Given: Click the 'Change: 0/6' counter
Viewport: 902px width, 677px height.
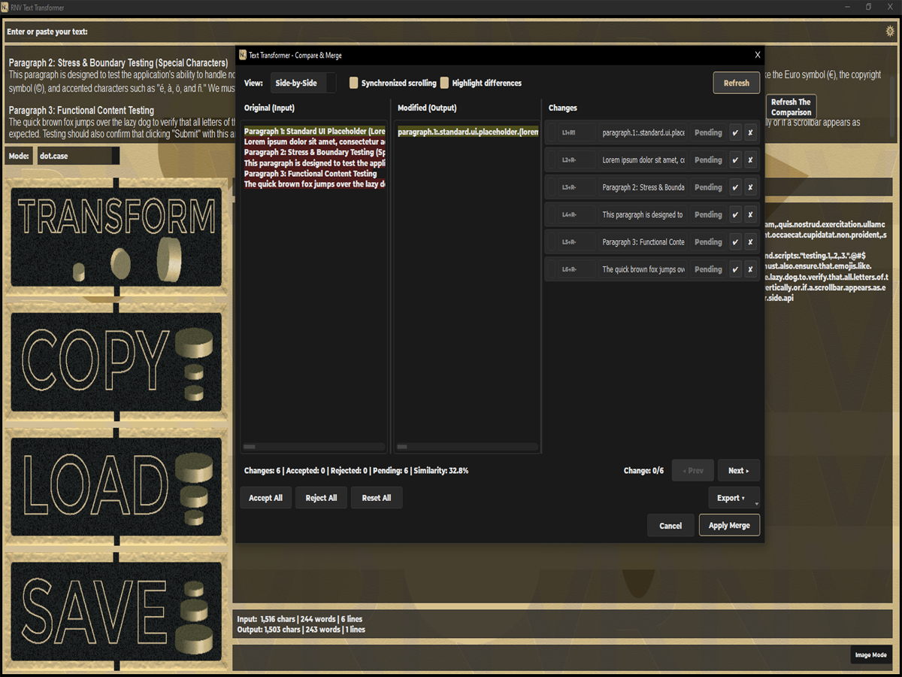Looking at the screenshot, I should pos(643,471).
